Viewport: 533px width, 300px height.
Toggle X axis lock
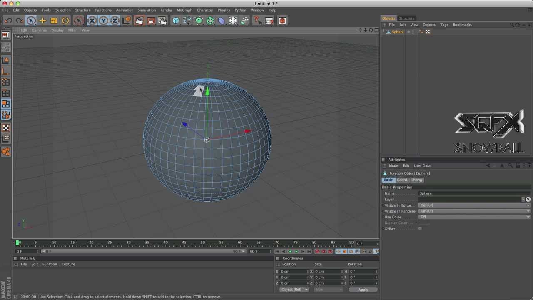[x=92, y=20]
